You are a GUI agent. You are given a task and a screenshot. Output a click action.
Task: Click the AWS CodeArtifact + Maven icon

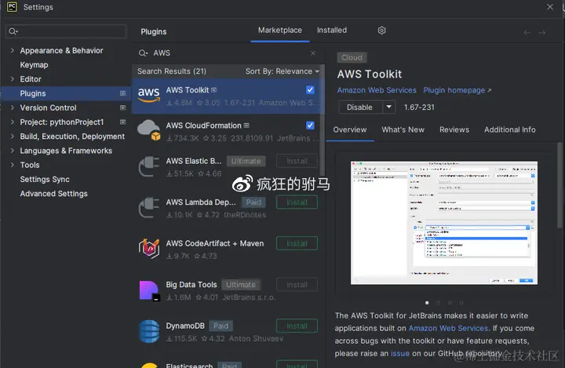tap(149, 249)
